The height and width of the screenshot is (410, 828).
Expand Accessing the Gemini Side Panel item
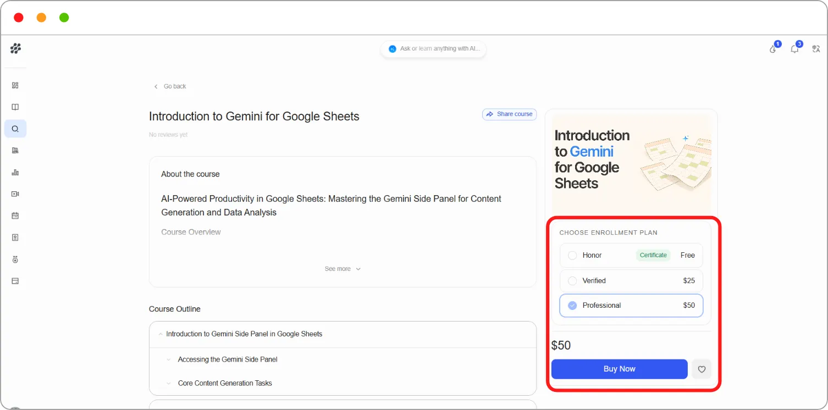(x=169, y=359)
